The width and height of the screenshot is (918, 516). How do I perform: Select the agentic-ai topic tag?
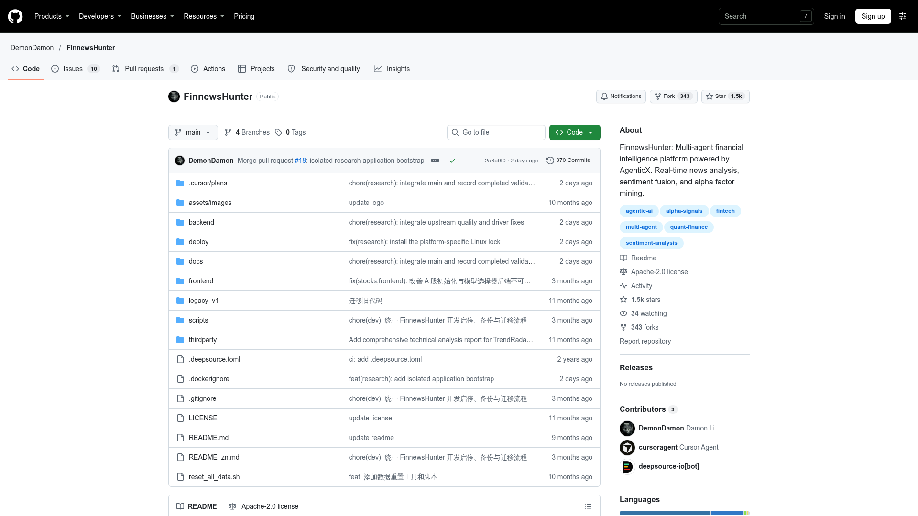(x=639, y=211)
